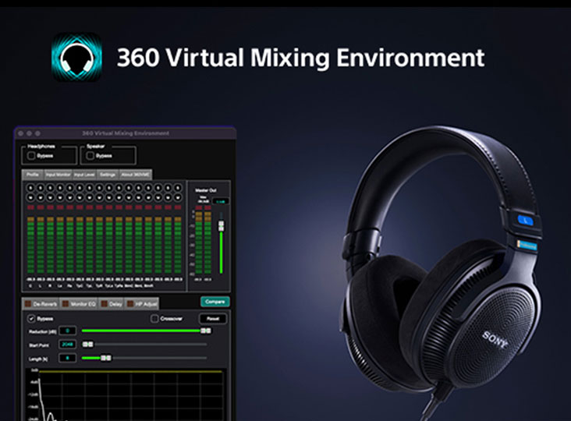Open the HP Adjust tab
Image resolution: width=571 pixels, height=421 pixels.
(x=142, y=303)
